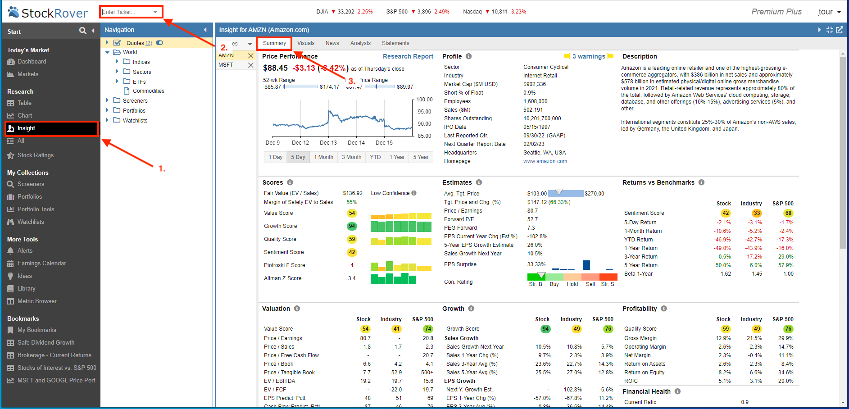Screen dimensions: 849x409
Task: Select the 5 Year chart period
Action: (421, 157)
